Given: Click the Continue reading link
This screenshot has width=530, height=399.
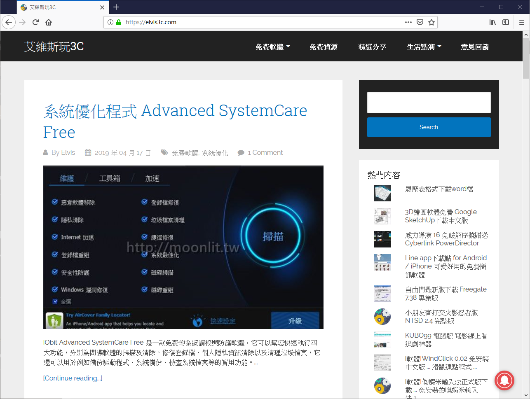Looking at the screenshot, I should (73, 378).
